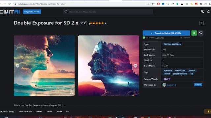Click the green run model play button
The width and height of the screenshot is (211, 118).
pyautogui.click(x=194, y=33)
